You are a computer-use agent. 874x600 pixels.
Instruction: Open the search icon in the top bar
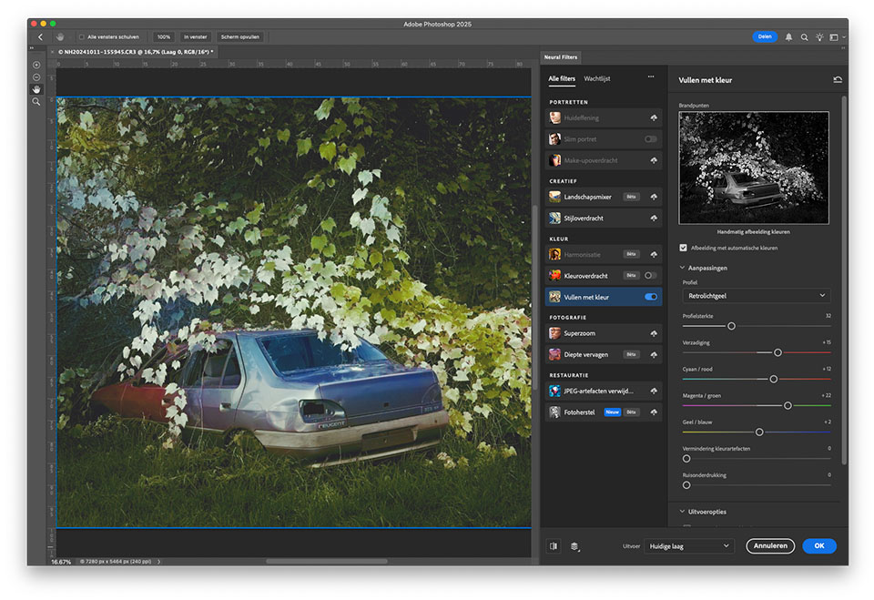pos(804,37)
